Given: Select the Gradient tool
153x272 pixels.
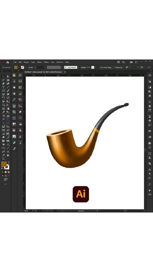Looking at the screenshot, I should coord(8,109).
